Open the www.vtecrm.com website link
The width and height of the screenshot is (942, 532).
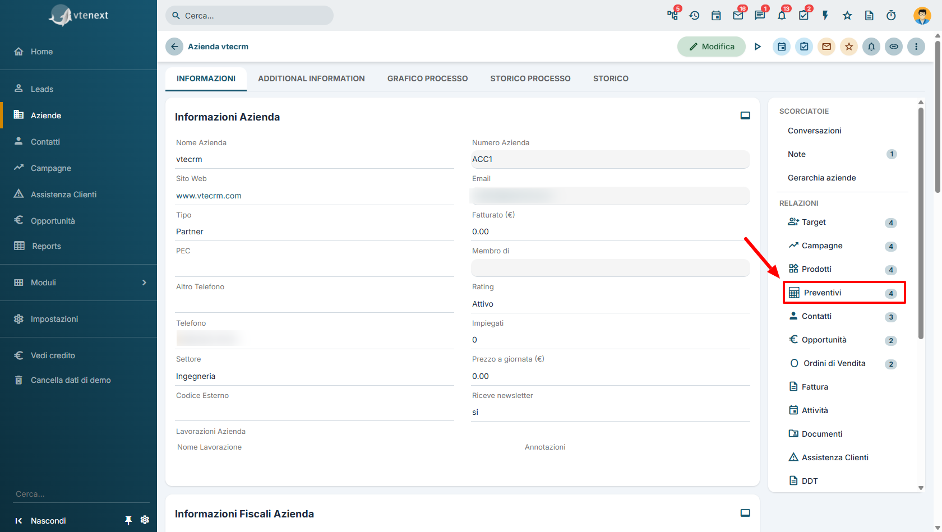tap(209, 196)
